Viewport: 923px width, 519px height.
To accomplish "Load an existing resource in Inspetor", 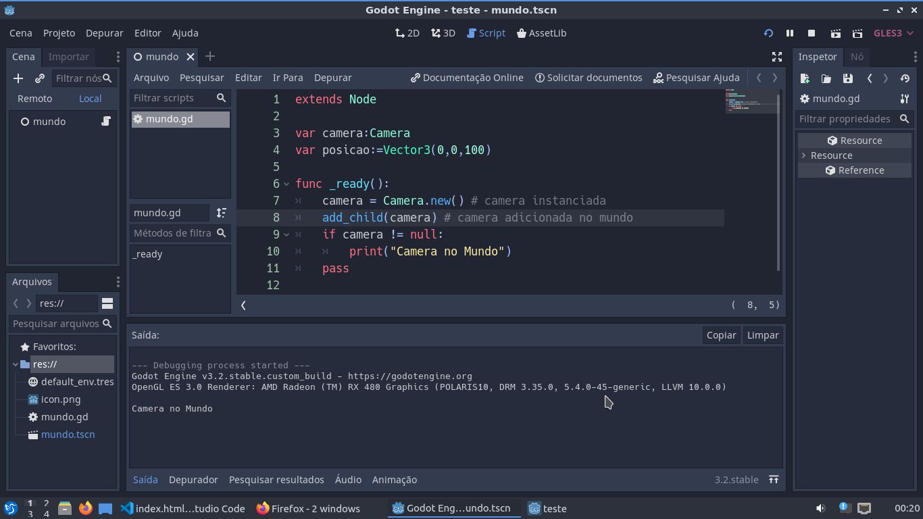I will pyautogui.click(x=826, y=78).
